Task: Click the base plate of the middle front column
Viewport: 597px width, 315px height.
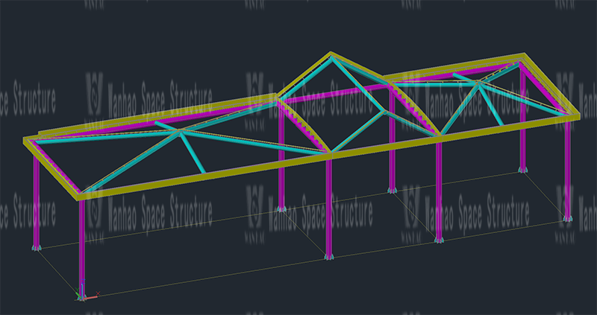Action: click(x=328, y=256)
